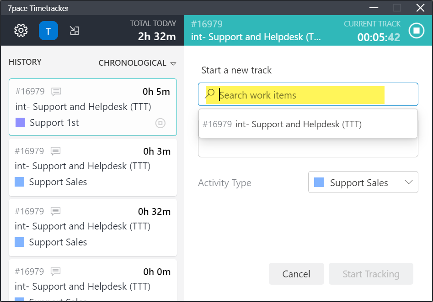Click the magnifier icon in the search box
Image resolution: width=433 pixels, height=302 pixels.
click(210, 94)
